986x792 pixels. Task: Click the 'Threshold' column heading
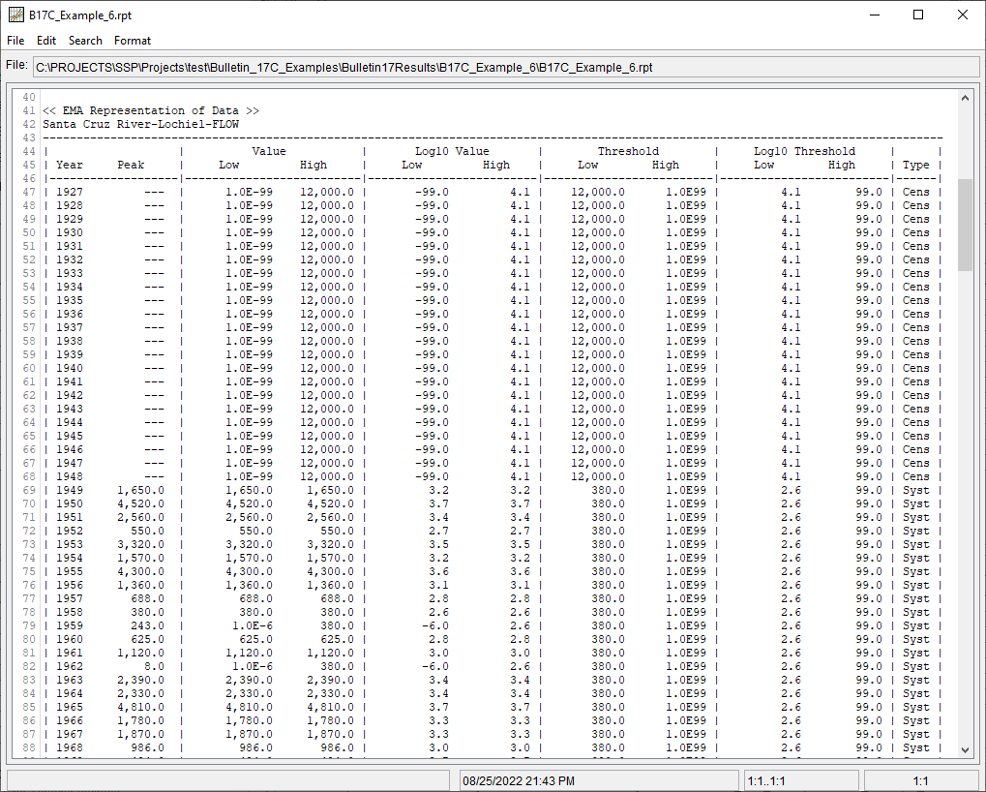[628, 151]
